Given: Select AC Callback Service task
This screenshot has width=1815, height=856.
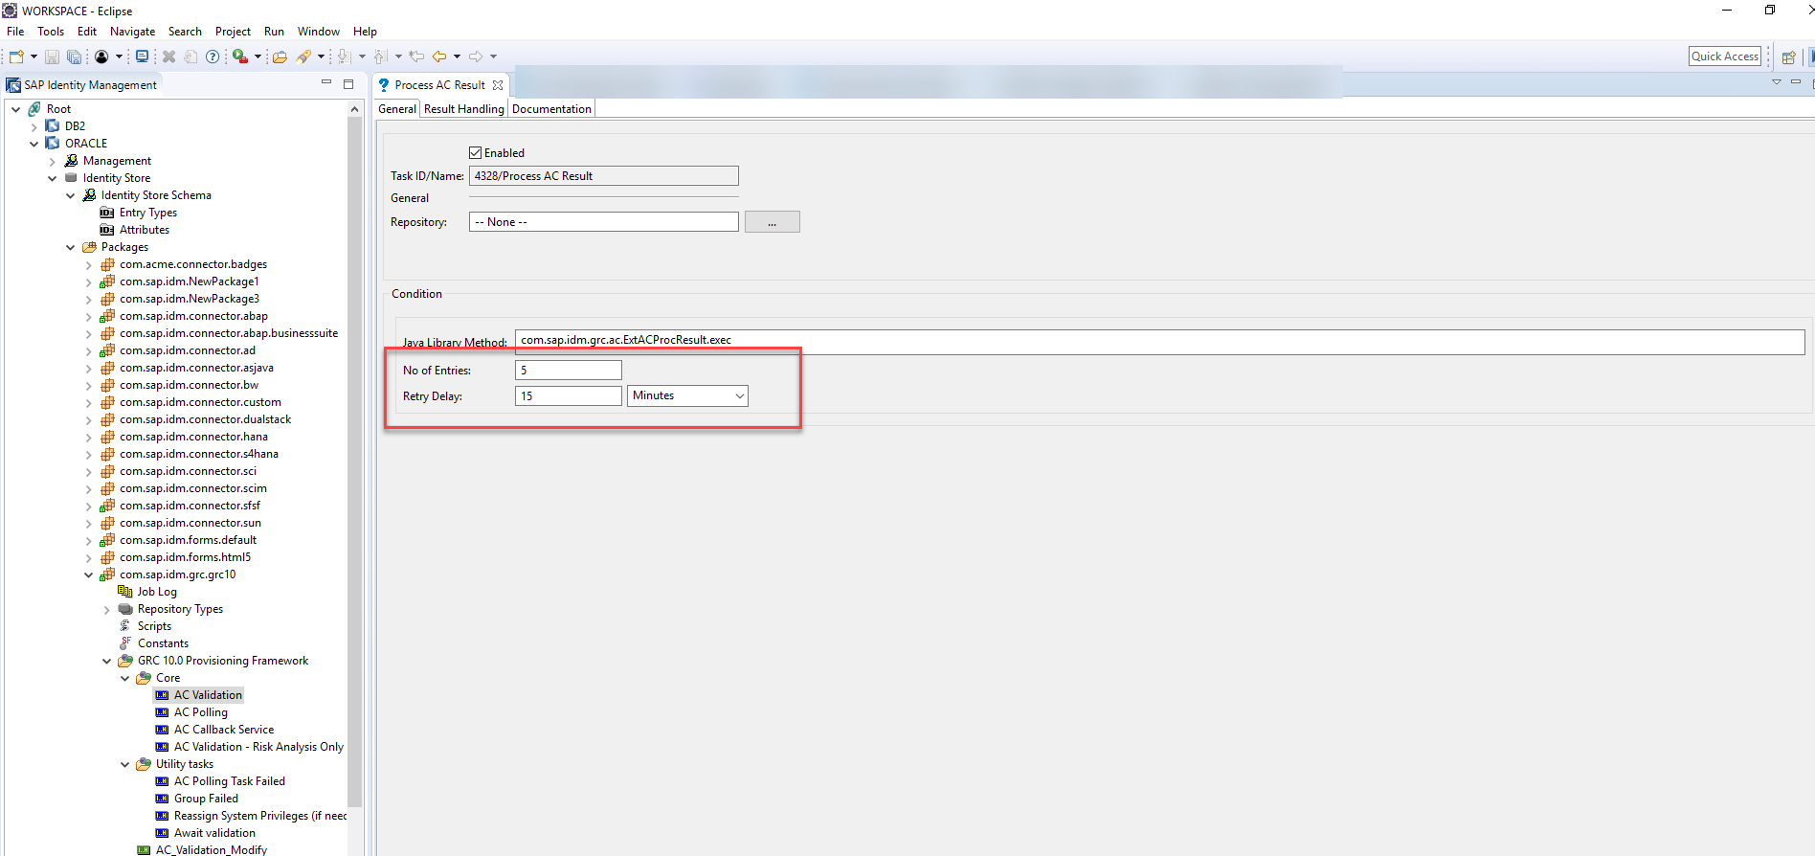Looking at the screenshot, I should 224,730.
